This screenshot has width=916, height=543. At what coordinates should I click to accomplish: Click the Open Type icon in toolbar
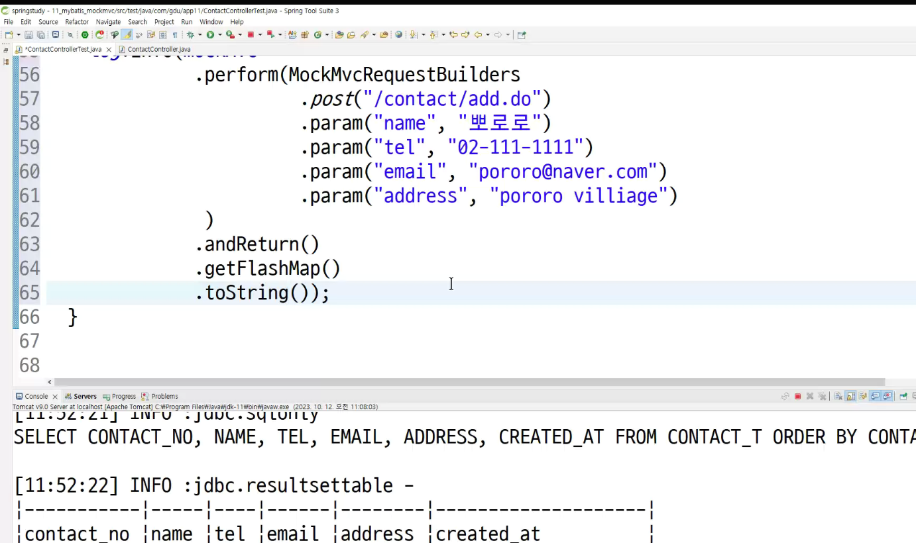[339, 34]
